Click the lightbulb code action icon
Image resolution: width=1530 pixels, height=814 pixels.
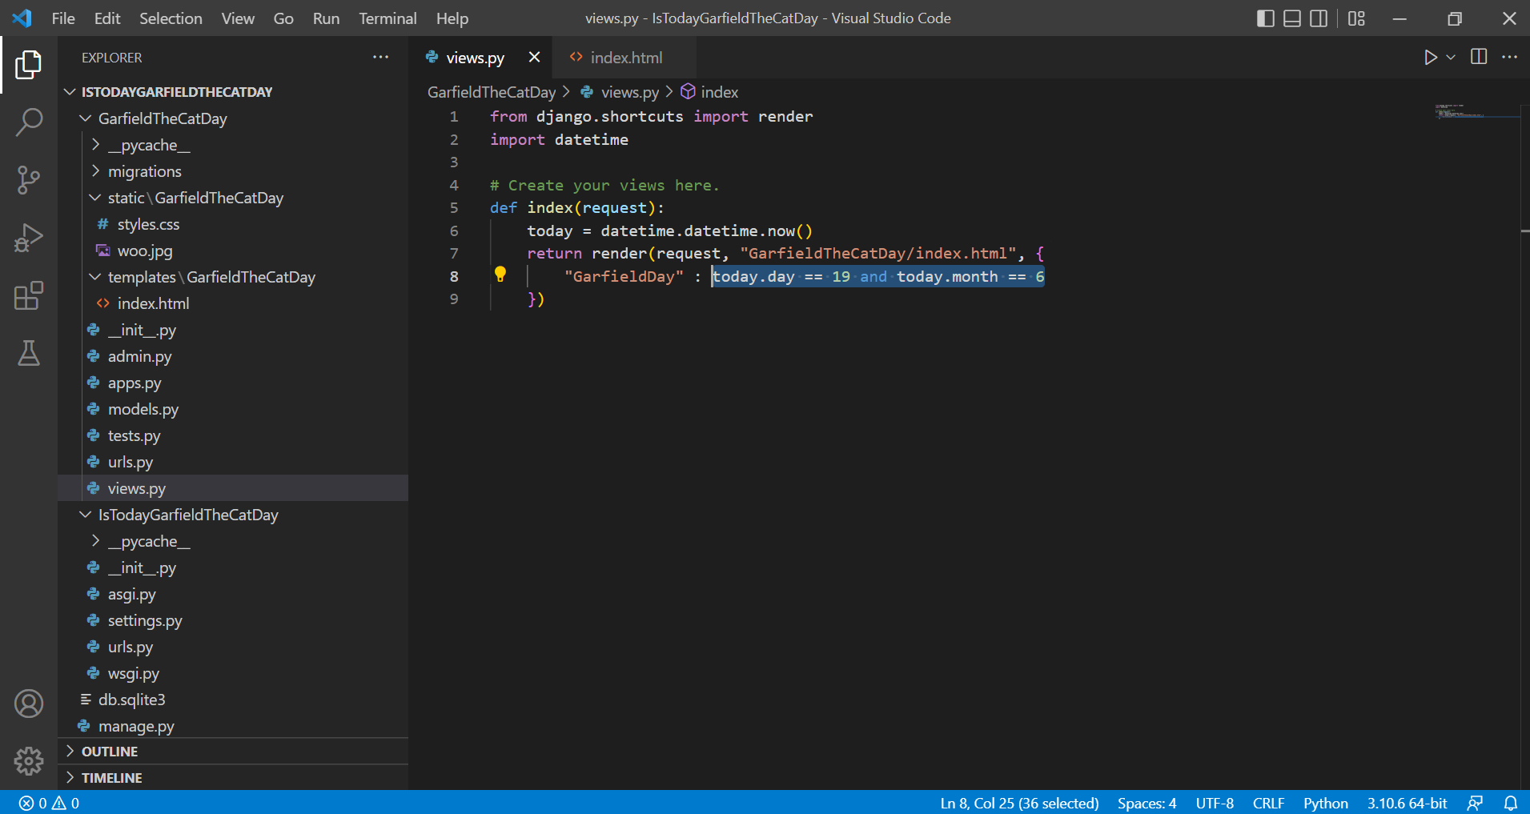(500, 275)
